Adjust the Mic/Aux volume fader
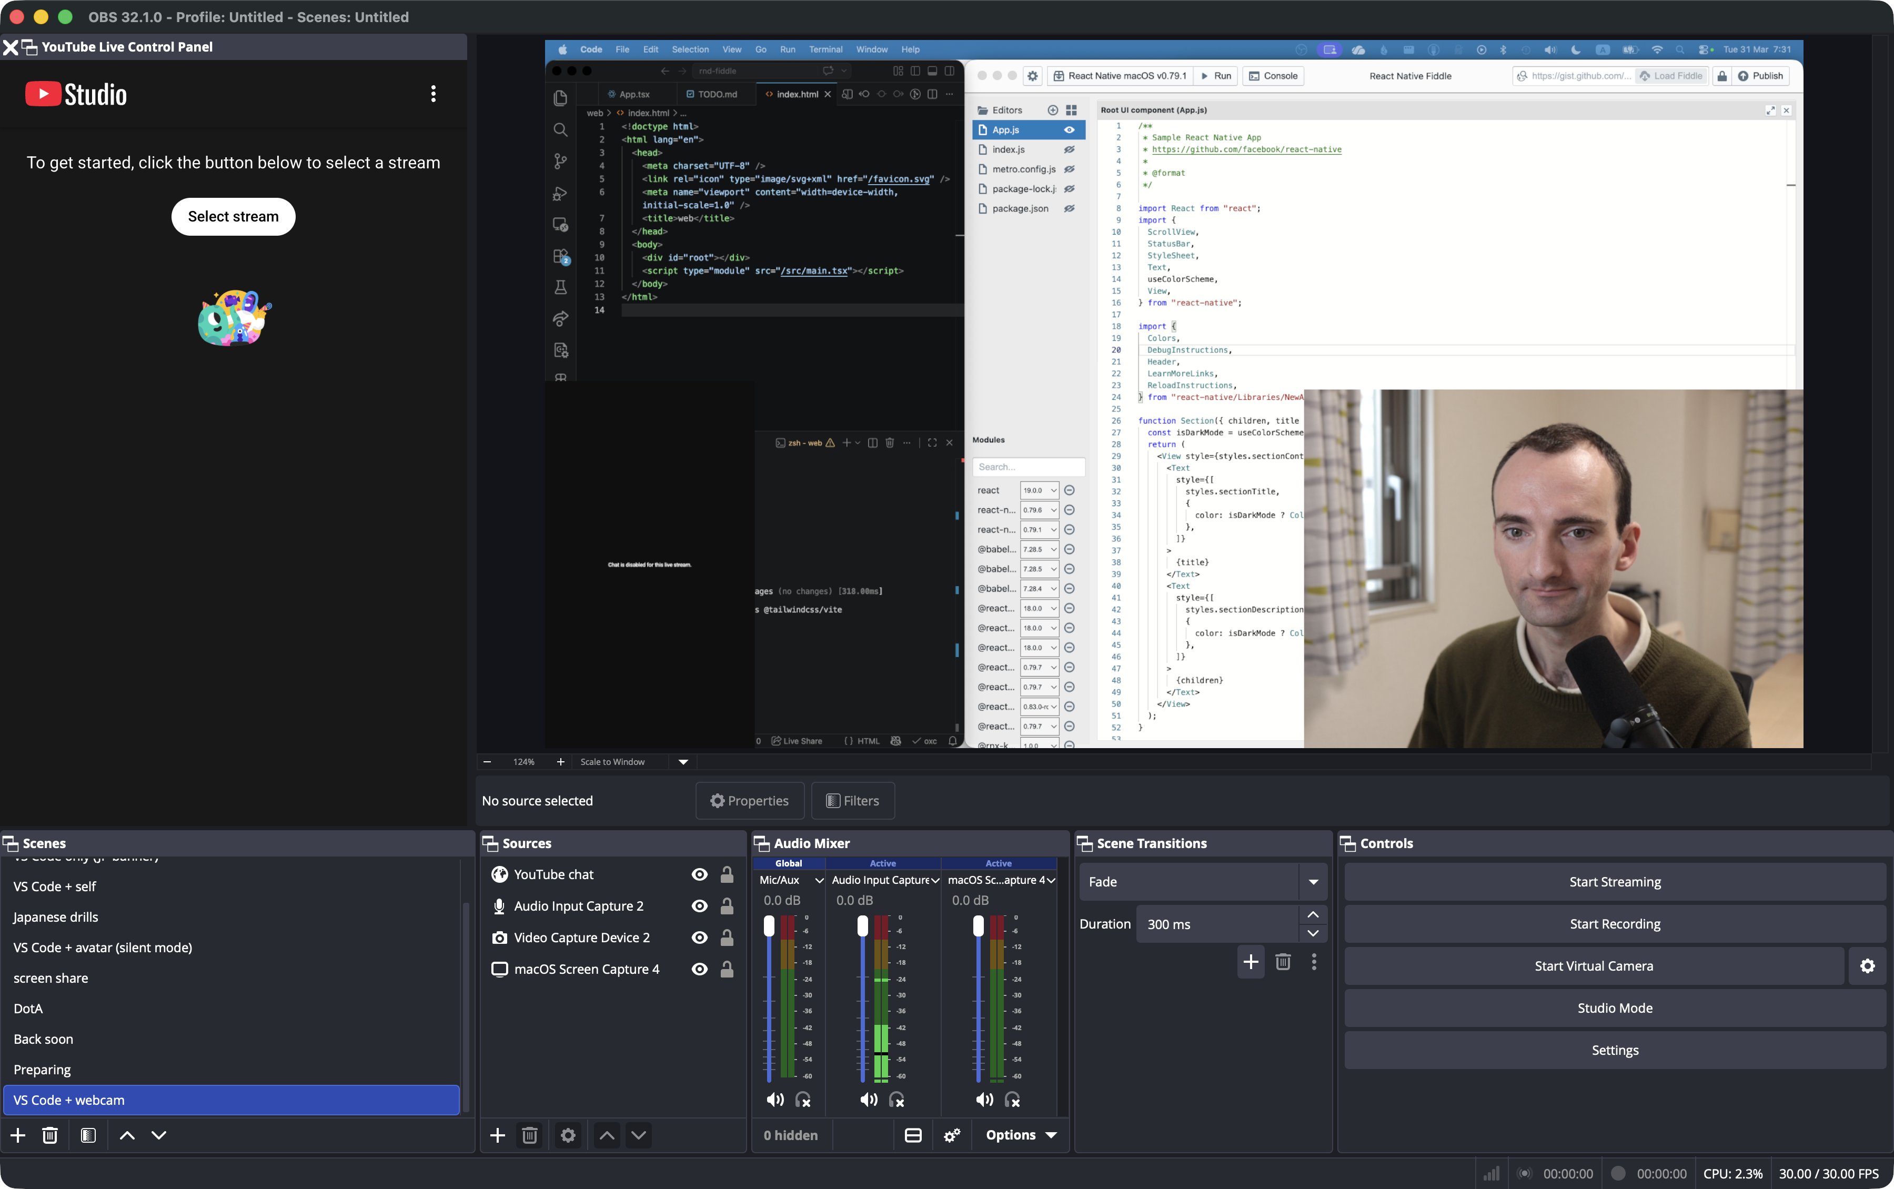Screen dimensions: 1894x1189 point(769,926)
